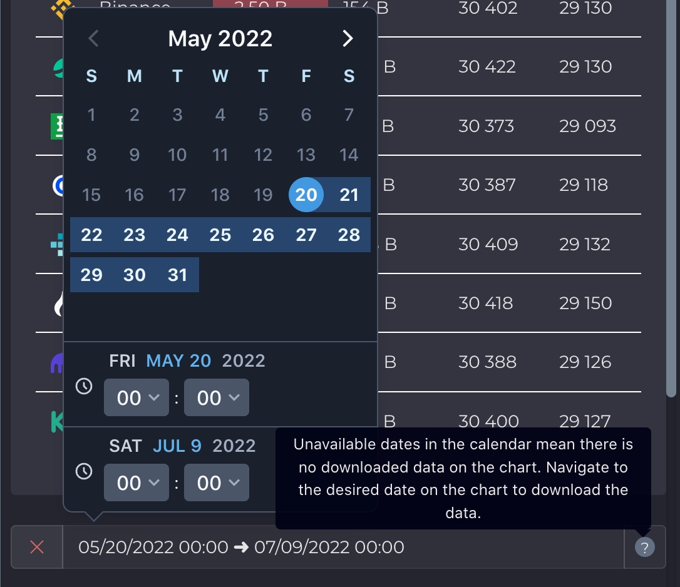Screen dimensions: 680x587
Task: Open the start time minute dropdown
Action: tap(217, 397)
